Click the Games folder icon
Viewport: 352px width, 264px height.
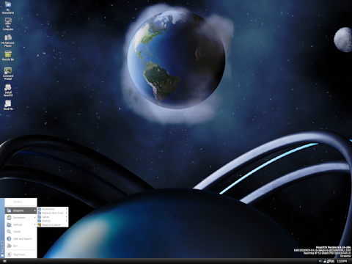40,217
